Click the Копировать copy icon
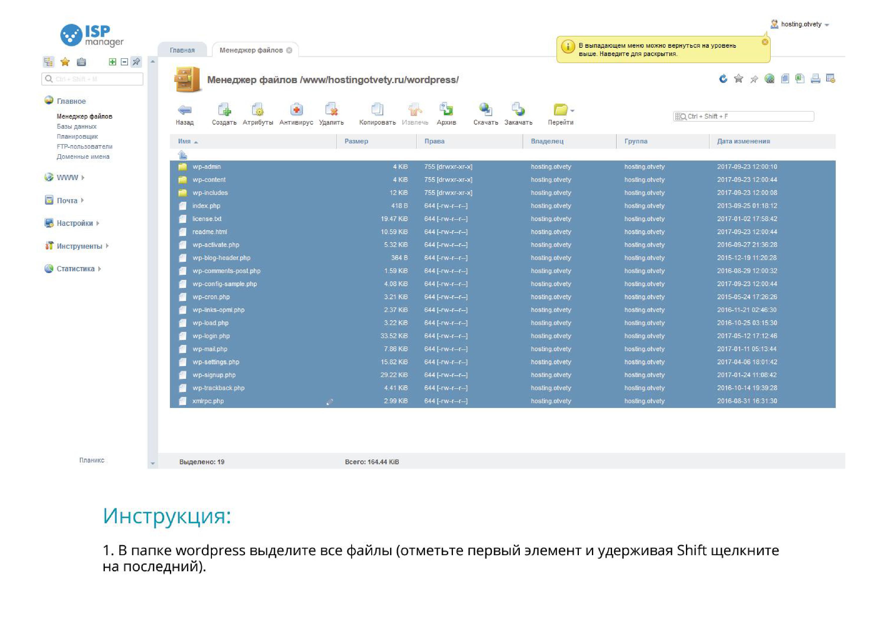This screenshot has width=882, height=623. [x=377, y=109]
